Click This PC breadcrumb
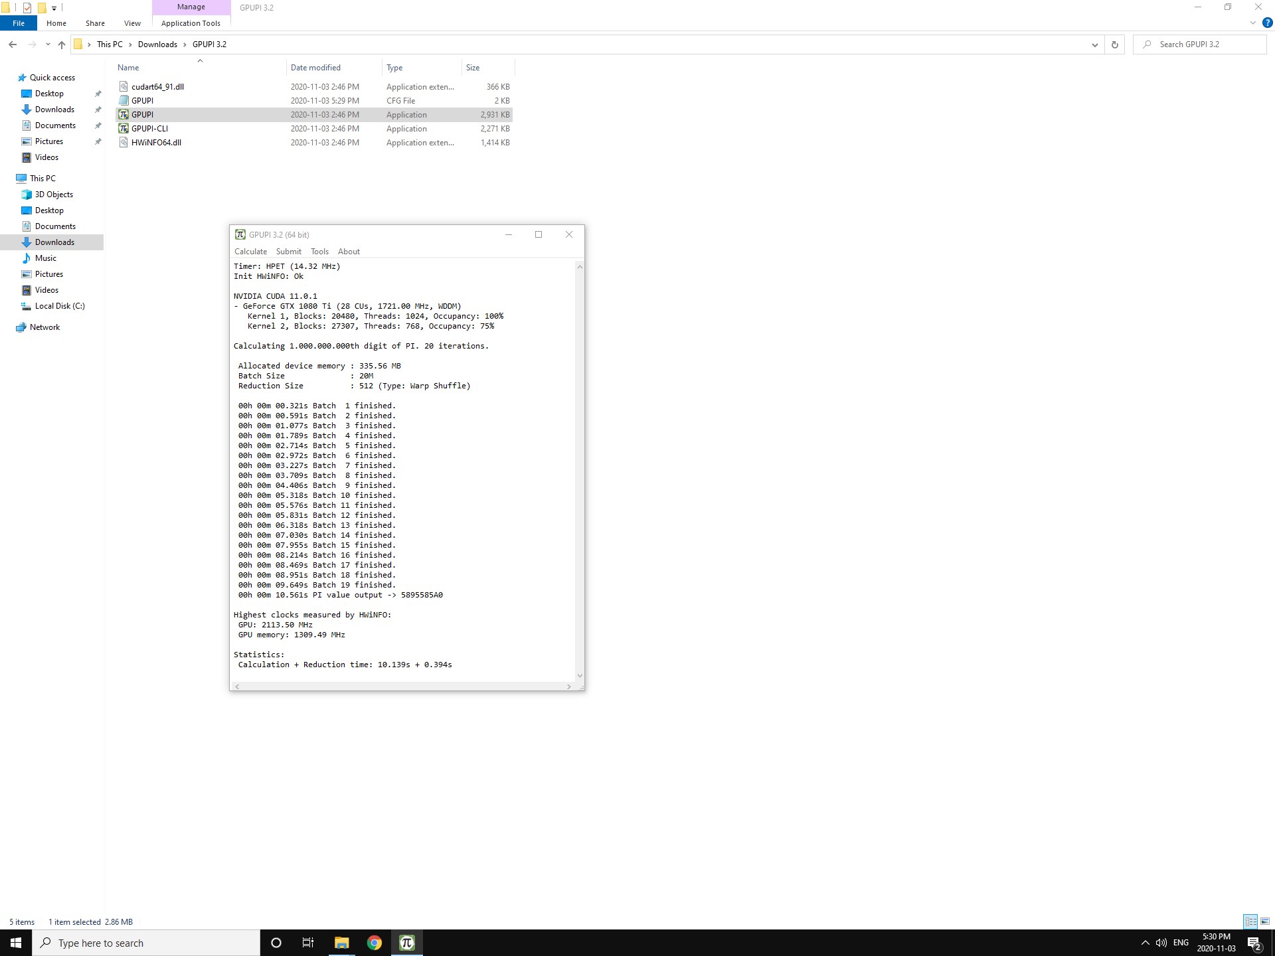This screenshot has width=1275, height=956. 110,44
